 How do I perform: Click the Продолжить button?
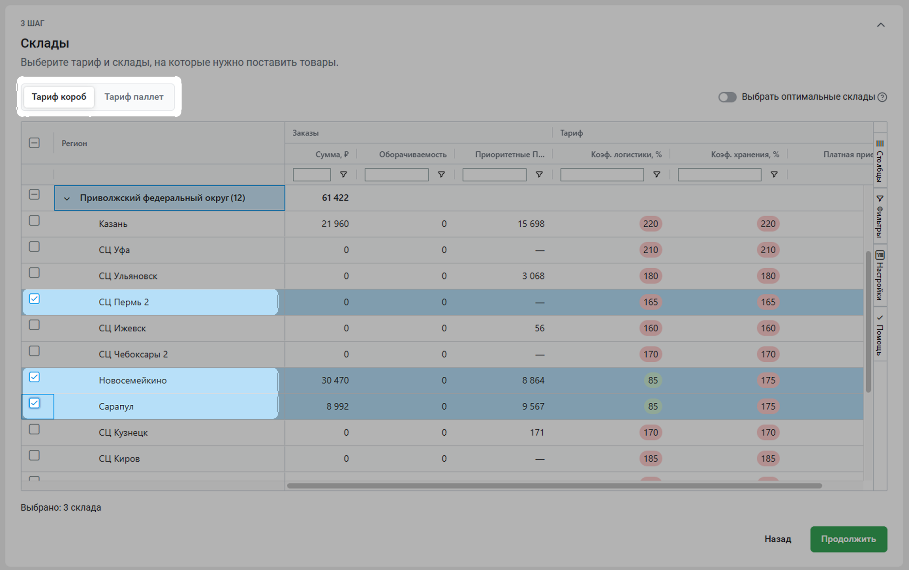pos(848,539)
